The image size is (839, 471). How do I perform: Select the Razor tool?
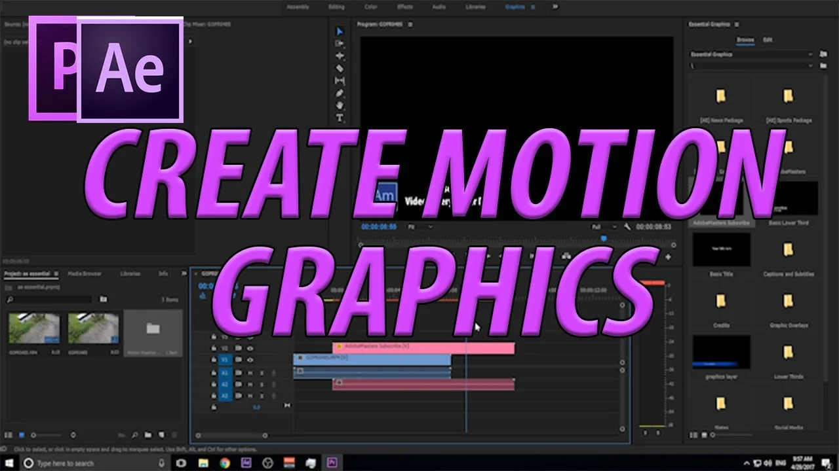(x=340, y=67)
